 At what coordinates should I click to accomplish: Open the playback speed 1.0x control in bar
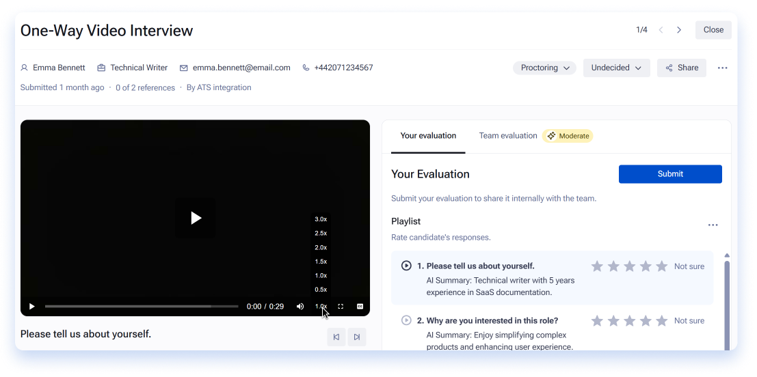(x=321, y=306)
